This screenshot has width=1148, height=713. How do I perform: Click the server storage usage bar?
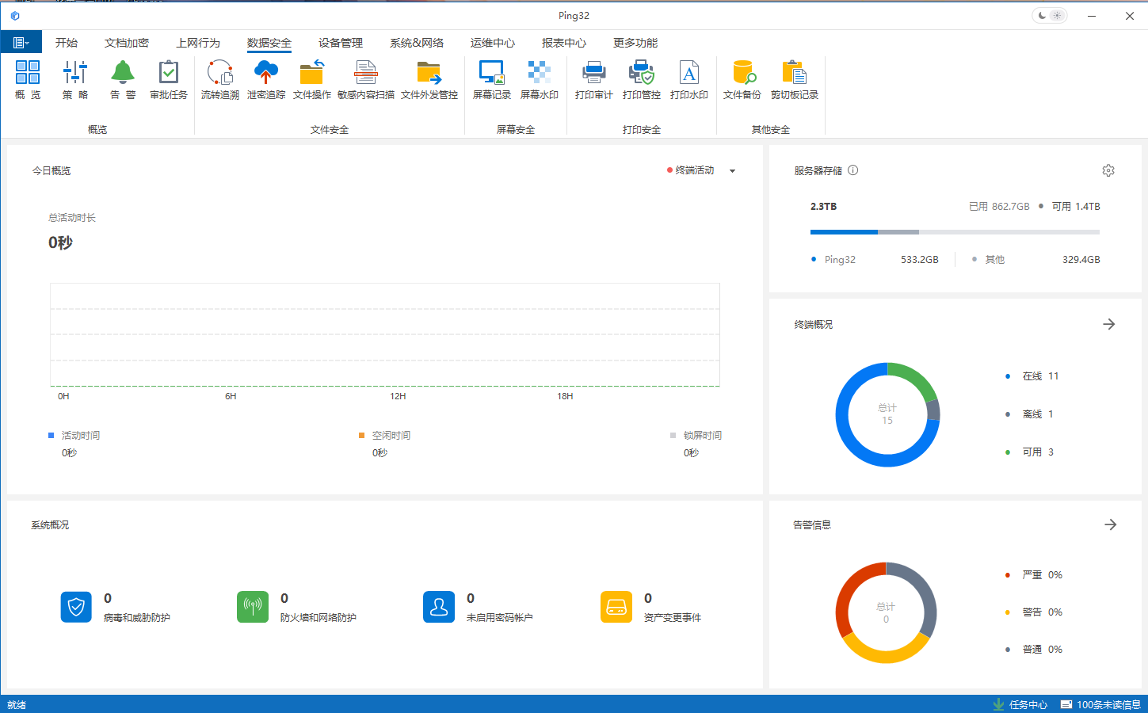(954, 232)
